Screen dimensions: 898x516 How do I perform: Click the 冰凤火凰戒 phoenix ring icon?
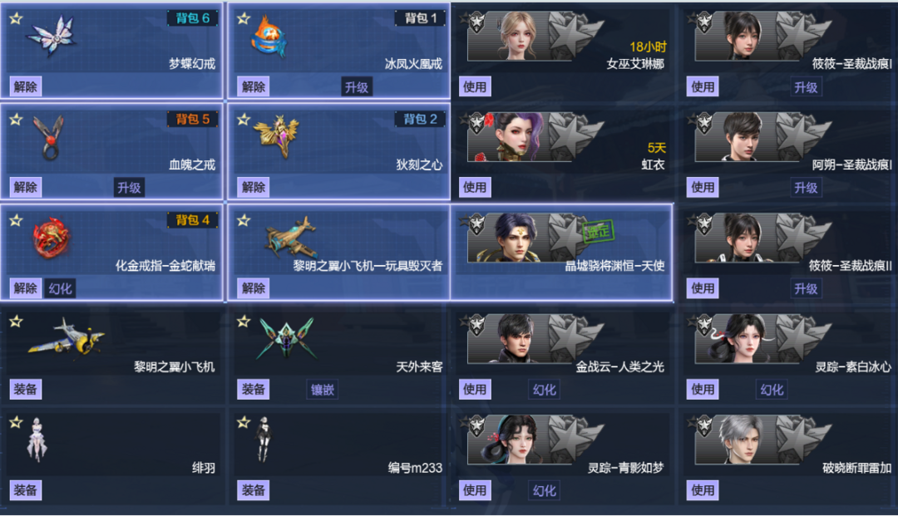point(269,37)
